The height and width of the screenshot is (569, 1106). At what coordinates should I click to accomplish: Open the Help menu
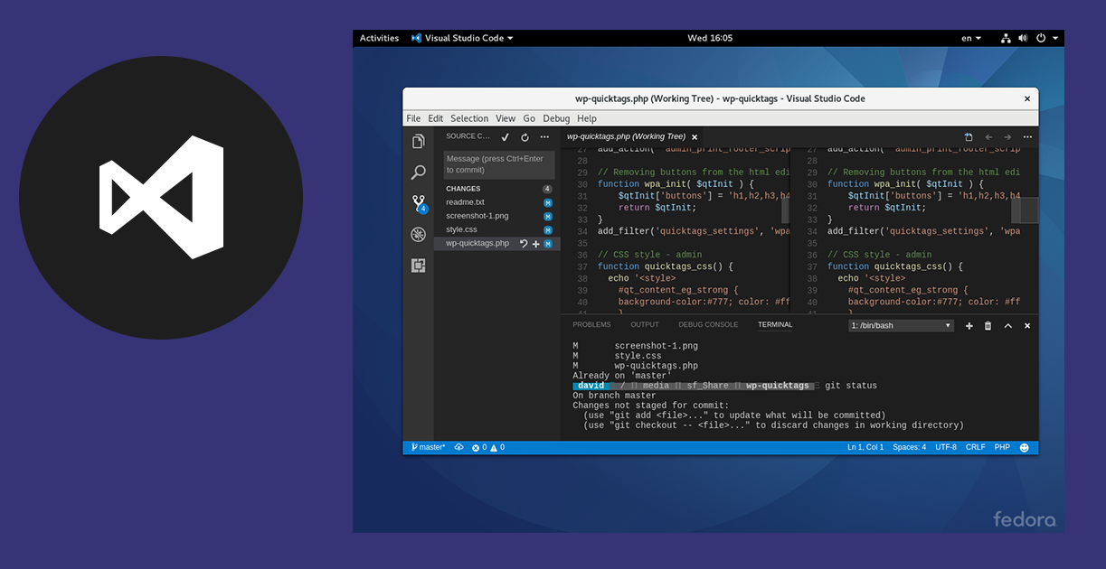pos(587,118)
